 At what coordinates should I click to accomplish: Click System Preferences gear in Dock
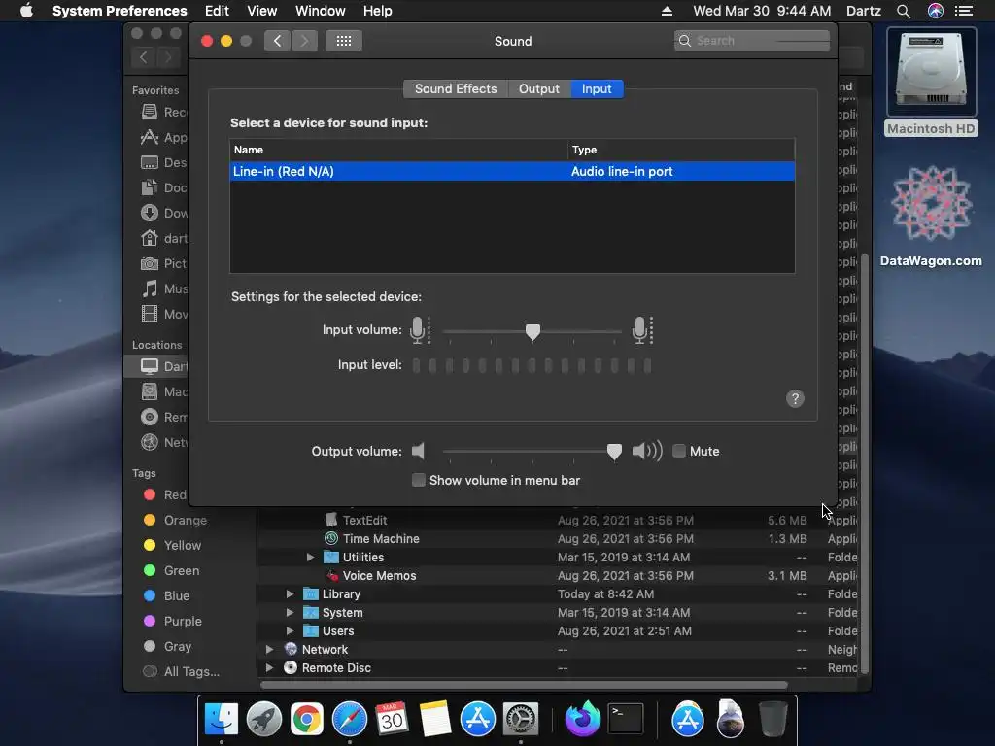click(521, 719)
